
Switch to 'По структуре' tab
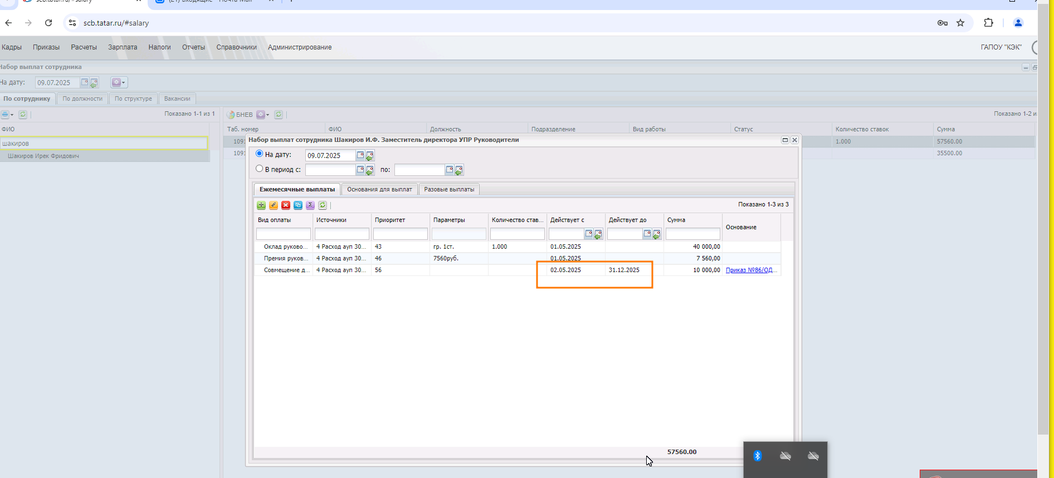(x=133, y=98)
